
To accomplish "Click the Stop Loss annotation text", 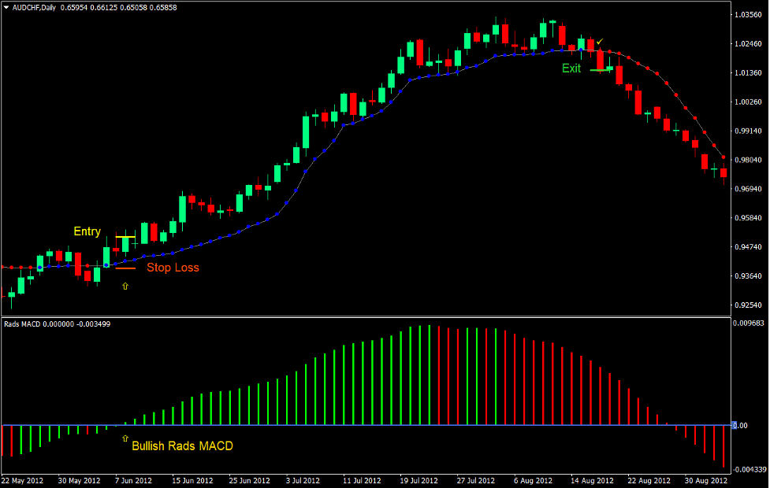I will (173, 268).
